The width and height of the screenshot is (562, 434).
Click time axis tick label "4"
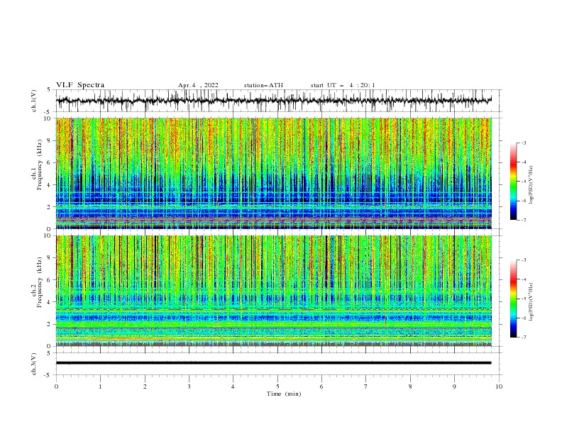[233, 386]
